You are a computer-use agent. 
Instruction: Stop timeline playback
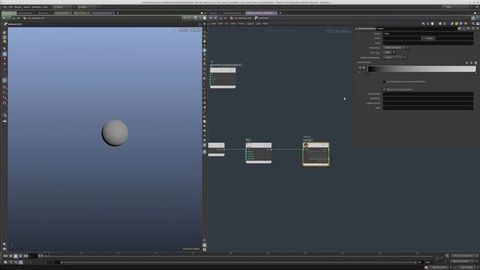point(16,256)
